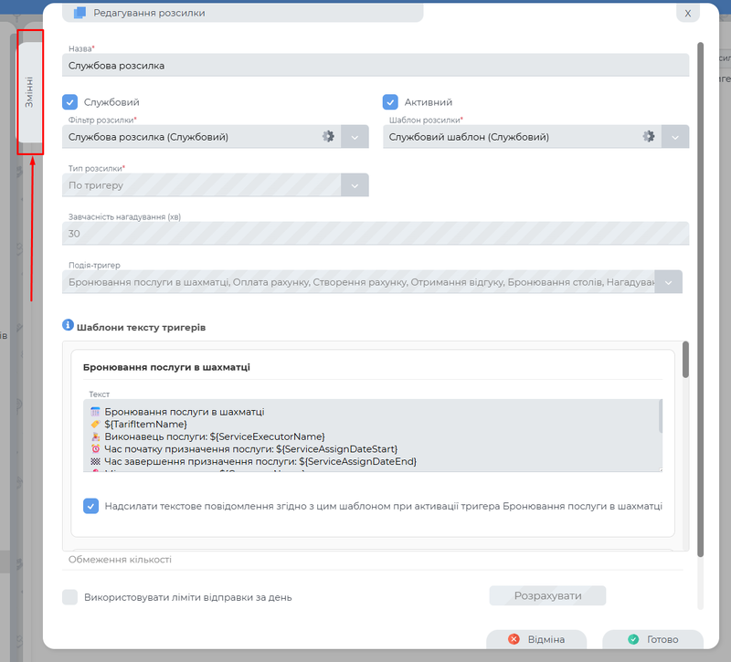Image resolution: width=731 pixels, height=662 pixels.
Task: Open the Тип розсилки dropdown
Action: [x=355, y=184]
